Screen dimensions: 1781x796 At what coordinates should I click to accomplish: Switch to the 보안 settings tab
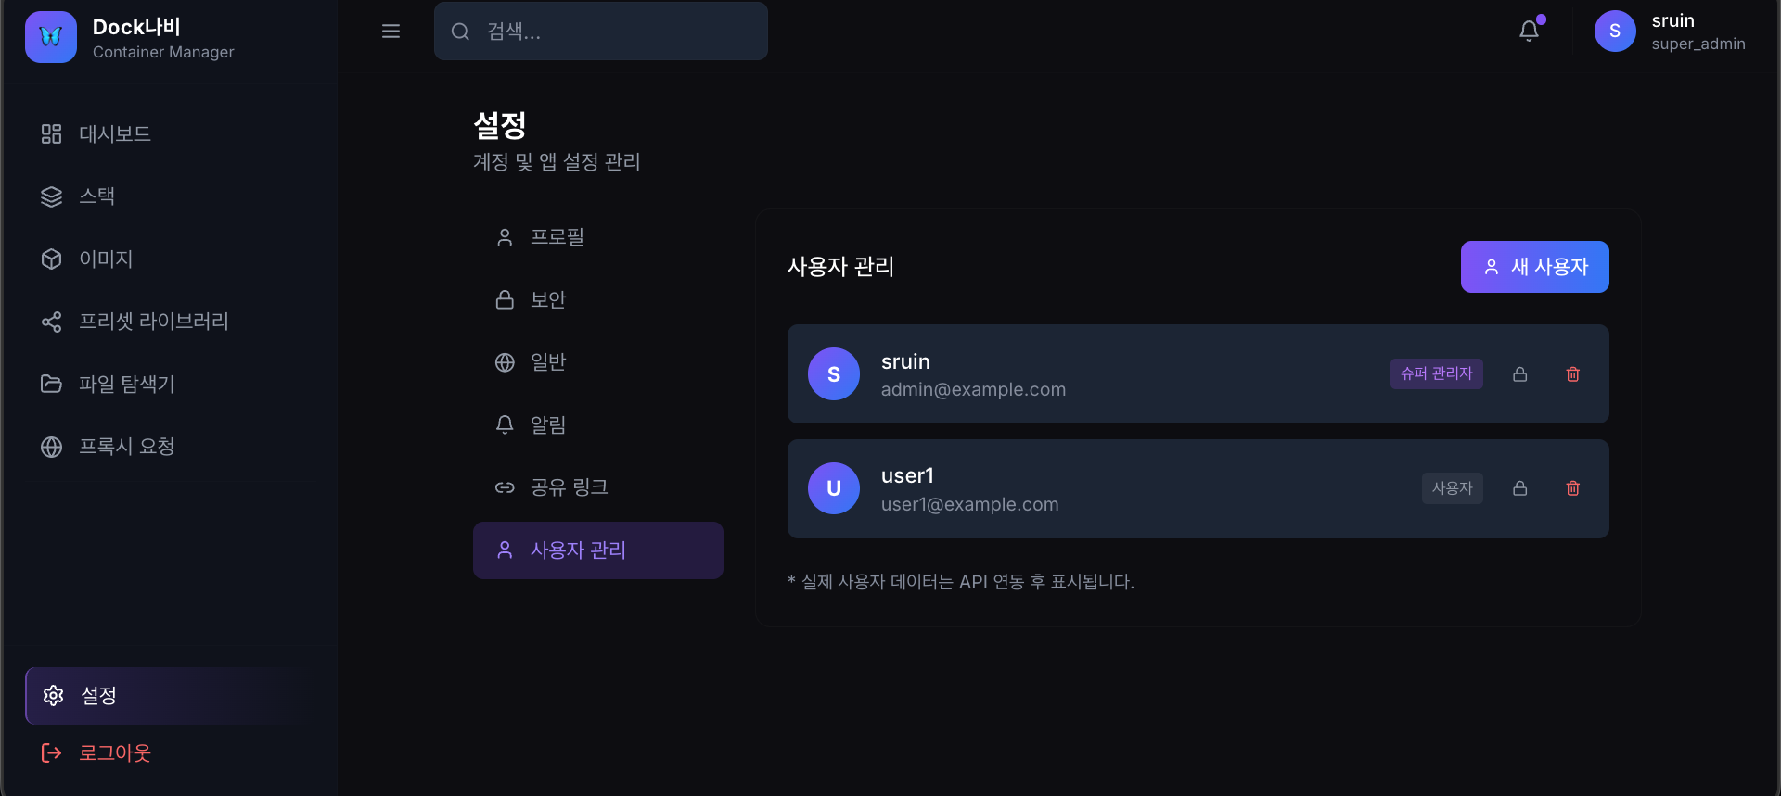547,298
